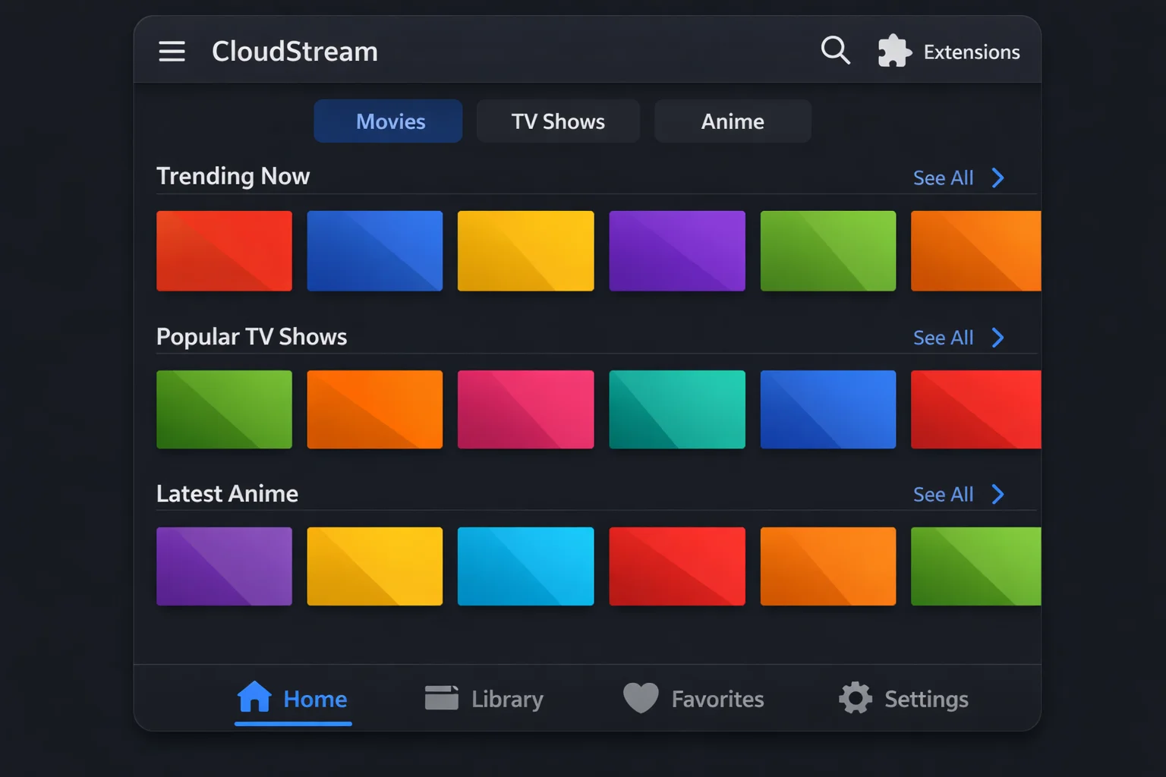Select the purple thumbnail in Trending Now

(x=676, y=251)
